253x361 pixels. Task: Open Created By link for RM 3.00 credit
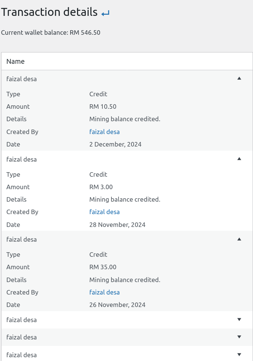[x=104, y=212]
